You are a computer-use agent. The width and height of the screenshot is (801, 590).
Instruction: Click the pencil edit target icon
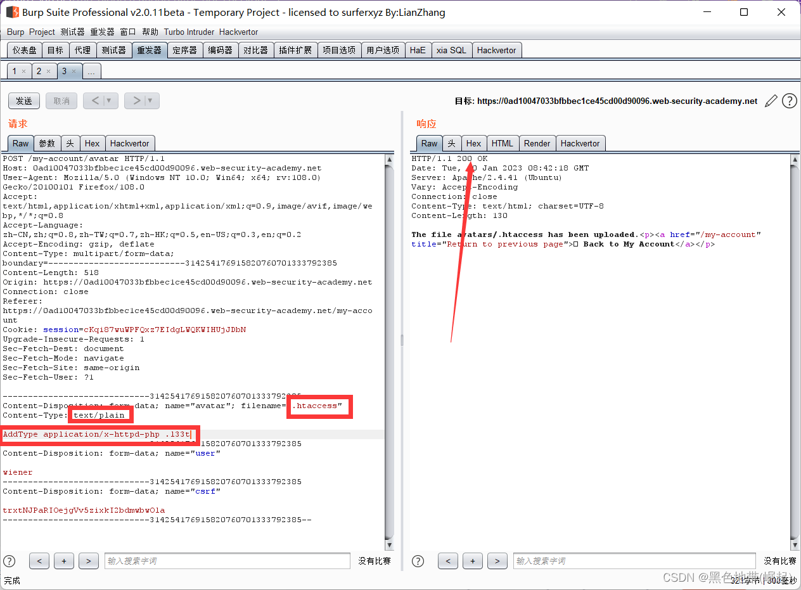(x=771, y=101)
